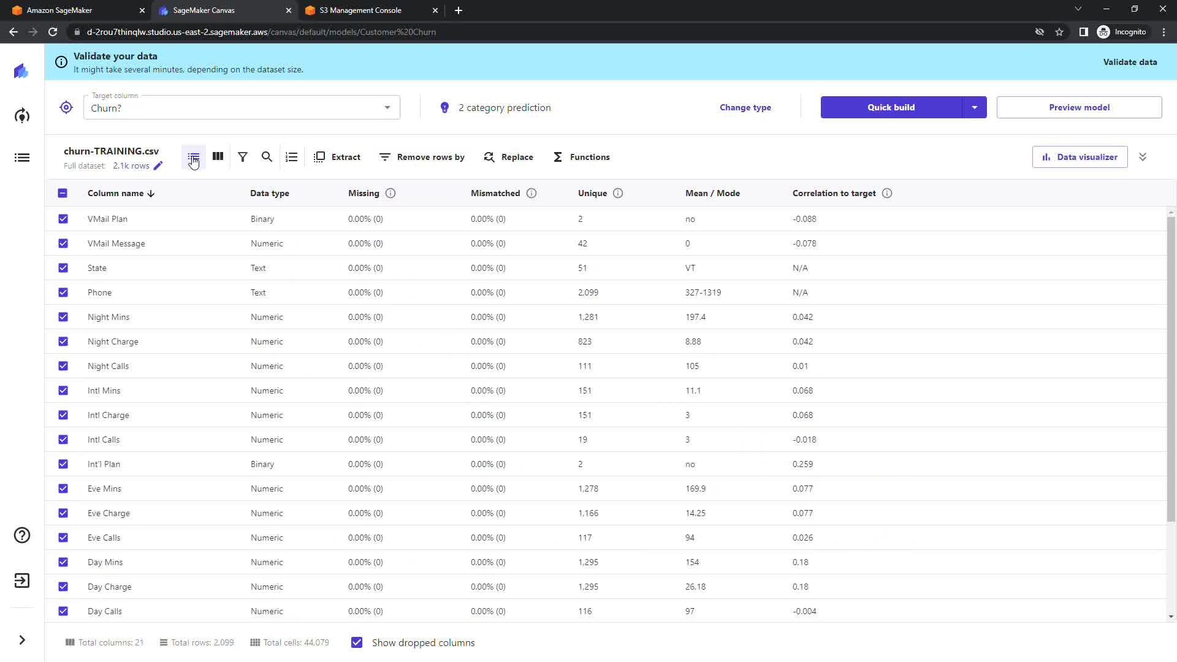
Task: Switch to the grid view icon
Action: click(x=218, y=156)
